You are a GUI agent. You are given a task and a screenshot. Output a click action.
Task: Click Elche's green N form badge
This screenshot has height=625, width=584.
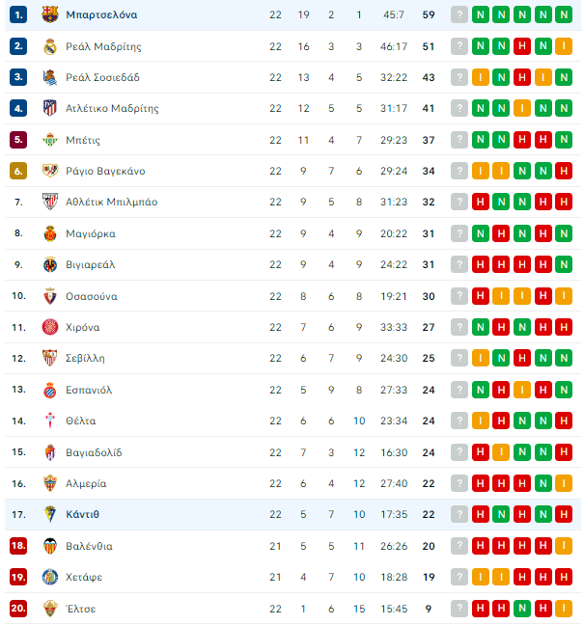(x=522, y=609)
